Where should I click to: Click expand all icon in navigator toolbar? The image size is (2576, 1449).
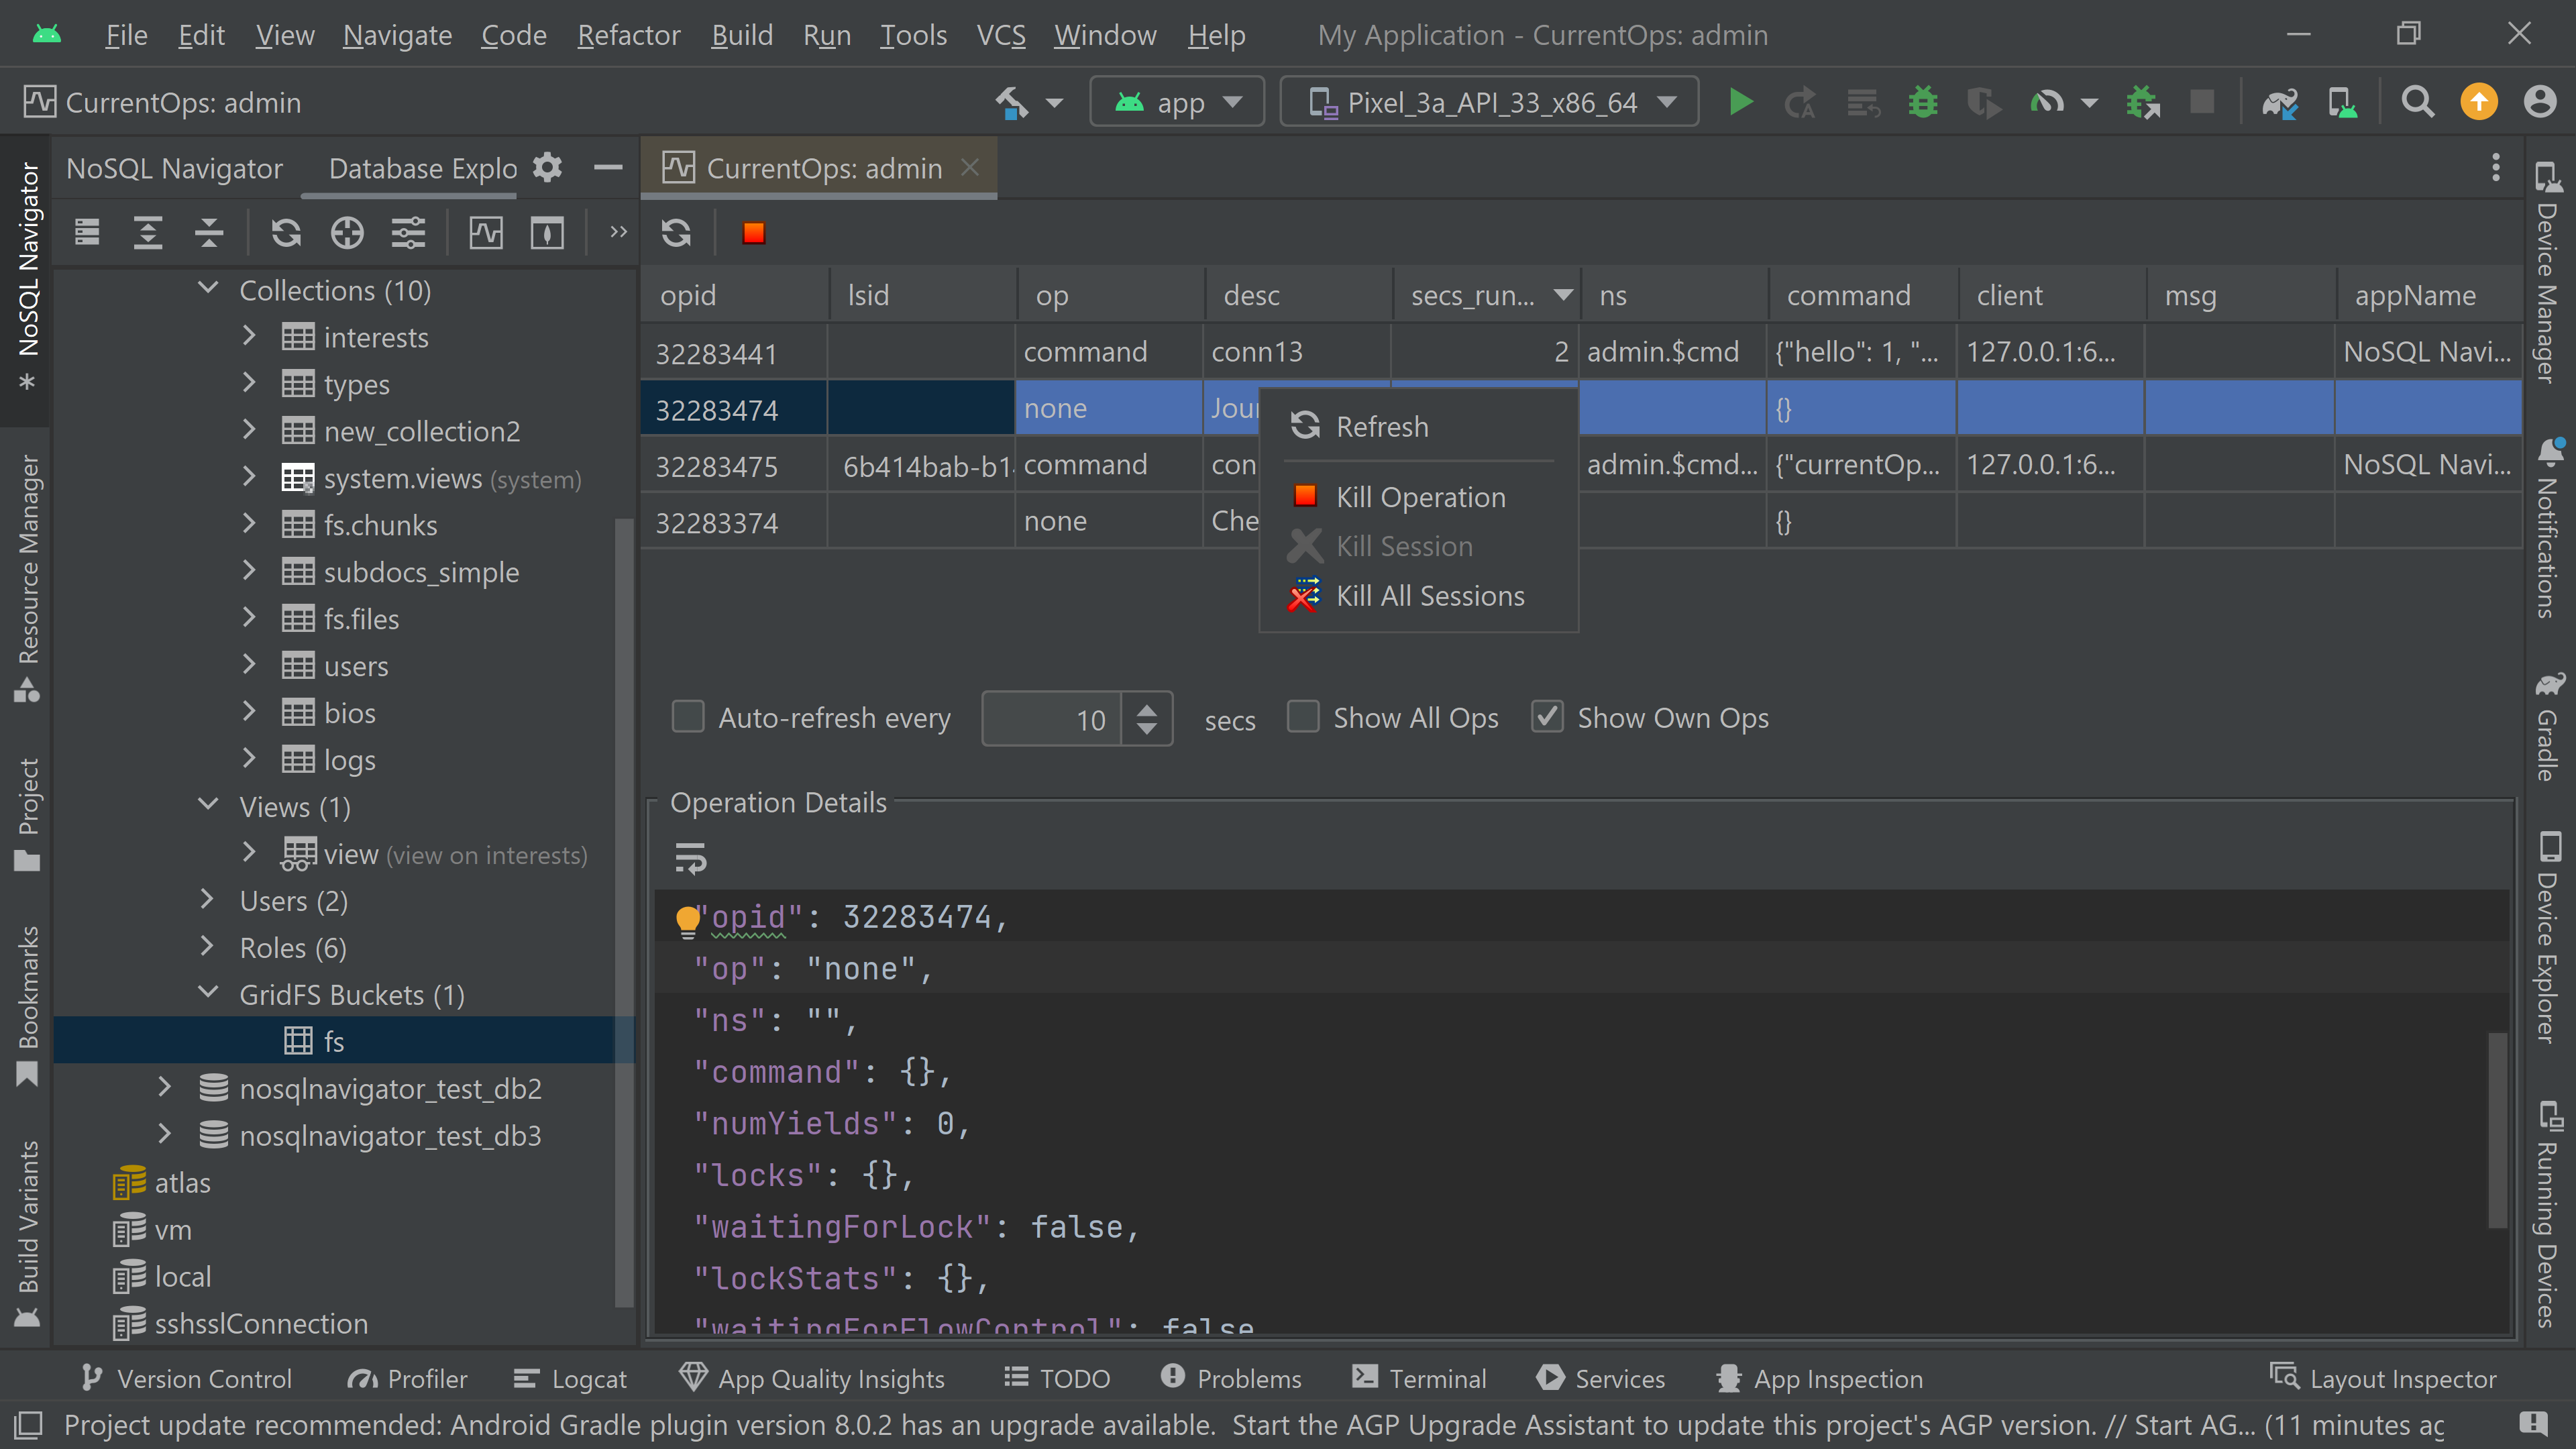click(148, 233)
